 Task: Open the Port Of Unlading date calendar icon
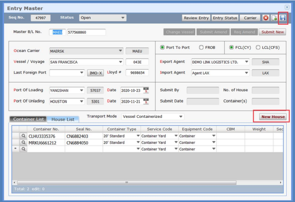[x=146, y=101]
